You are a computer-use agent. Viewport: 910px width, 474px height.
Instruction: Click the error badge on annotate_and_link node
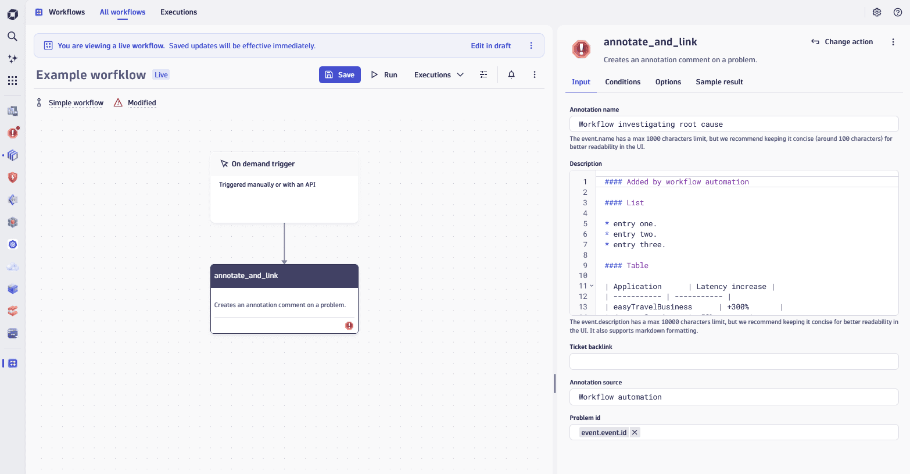click(x=349, y=326)
